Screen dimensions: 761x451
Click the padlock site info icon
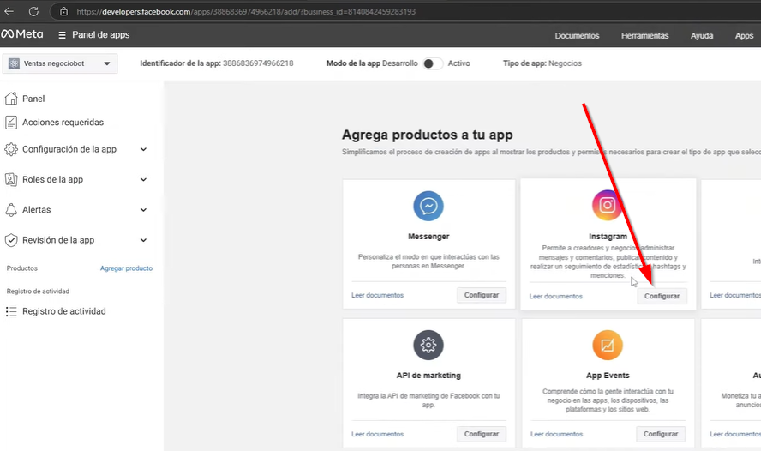pyautogui.click(x=63, y=11)
